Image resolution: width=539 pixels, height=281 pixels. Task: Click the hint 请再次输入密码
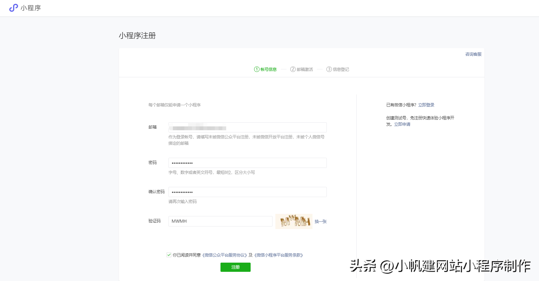pyautogui.click(x=182, y=201)
